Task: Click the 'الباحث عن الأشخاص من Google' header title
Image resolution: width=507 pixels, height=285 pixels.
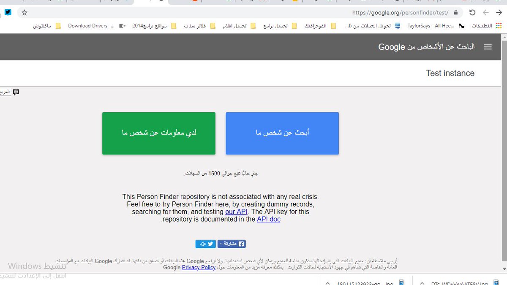Action: coord(426,46)
